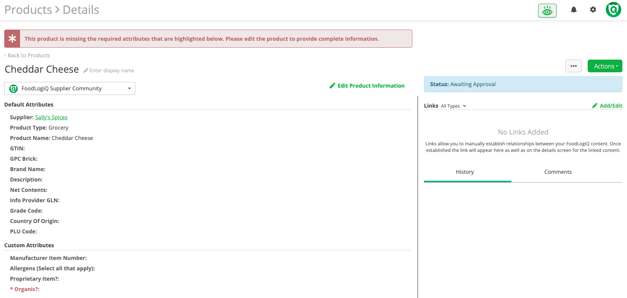Viewport: 627px width, 298px height.
Task: Click the Allergens (Select all that apply): label
Action: (52, 268)
